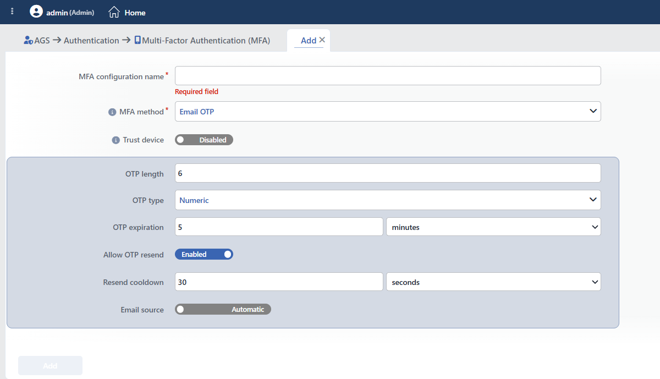The height and width of the screenshot is (379, 660).
Task: Click the OTP expiration value field
Action: point(279,227)
